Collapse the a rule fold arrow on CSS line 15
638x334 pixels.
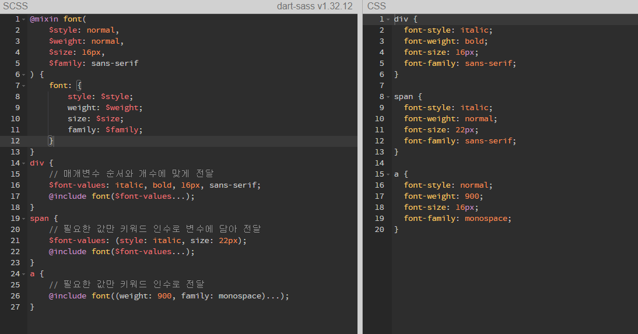[388, 174]
